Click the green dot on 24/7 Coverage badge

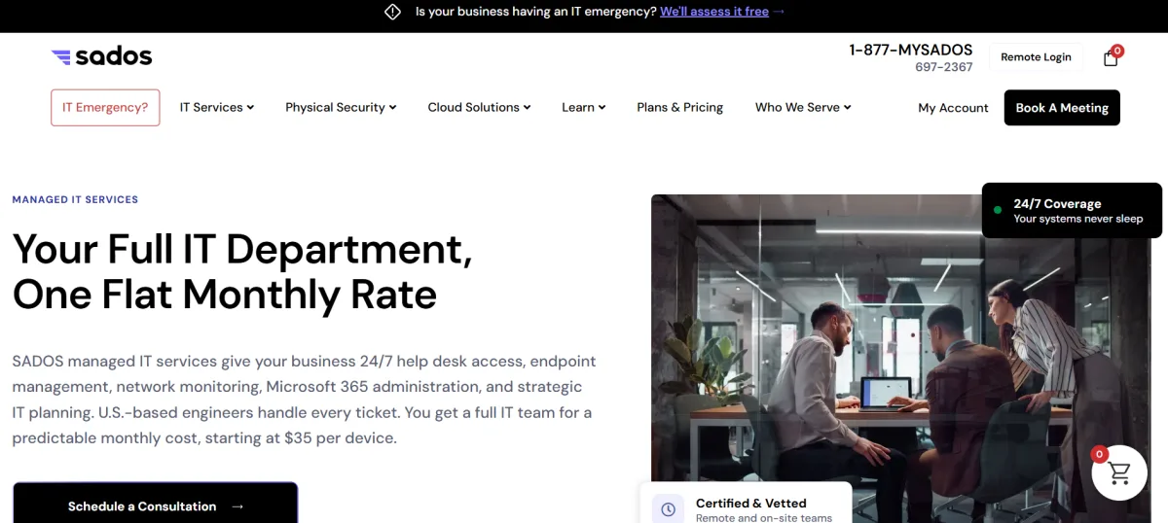[998, 210]
